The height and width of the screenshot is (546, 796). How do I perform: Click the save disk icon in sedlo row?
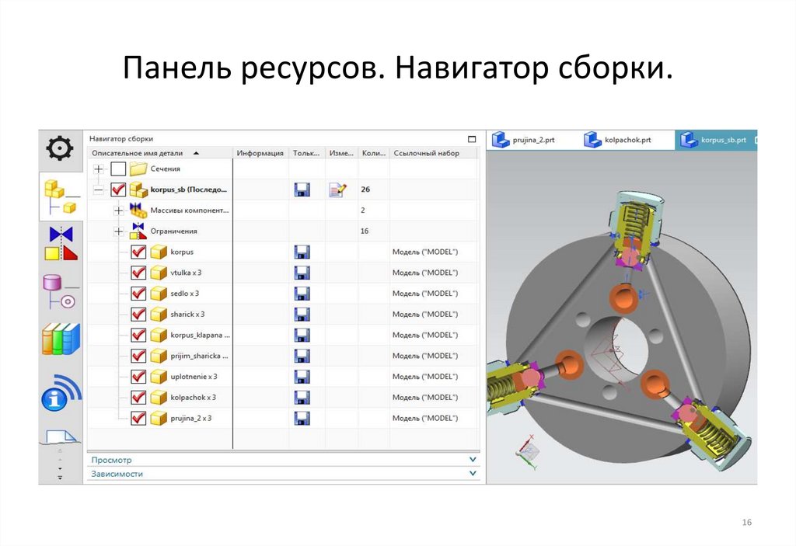[302, 294]
